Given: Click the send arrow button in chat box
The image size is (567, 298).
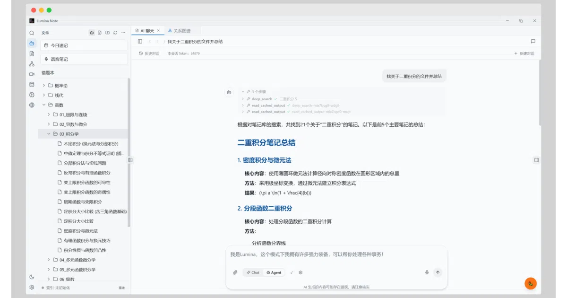Looking at the screenshot, I should click(x=438, y=272).
